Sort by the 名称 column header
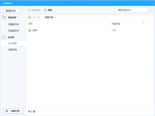This screenshot has height=116, width=155. click(x=30, y=24)
